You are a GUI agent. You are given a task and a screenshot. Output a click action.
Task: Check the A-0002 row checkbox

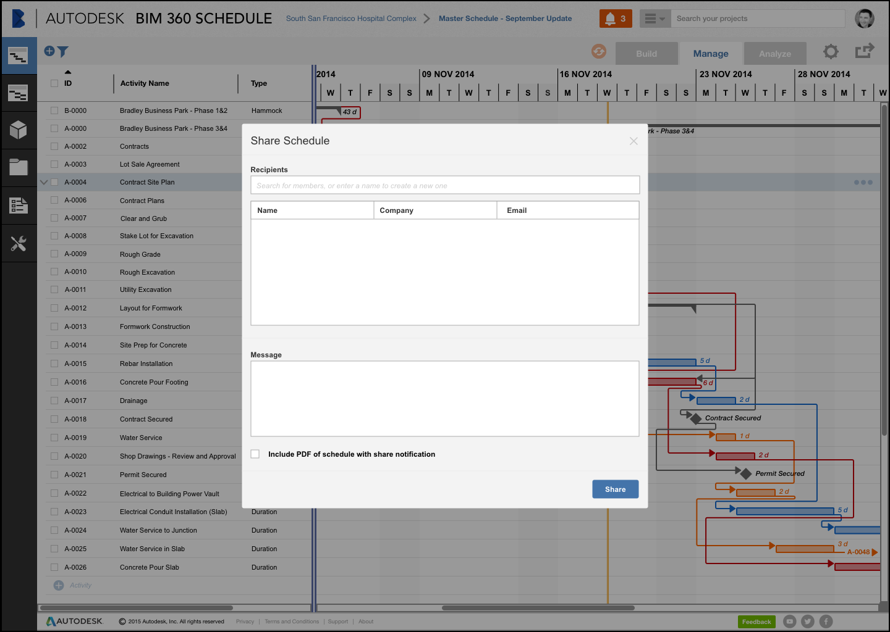(54, 146)
